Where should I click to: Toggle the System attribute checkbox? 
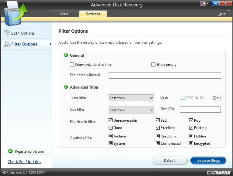coord(110,144)
